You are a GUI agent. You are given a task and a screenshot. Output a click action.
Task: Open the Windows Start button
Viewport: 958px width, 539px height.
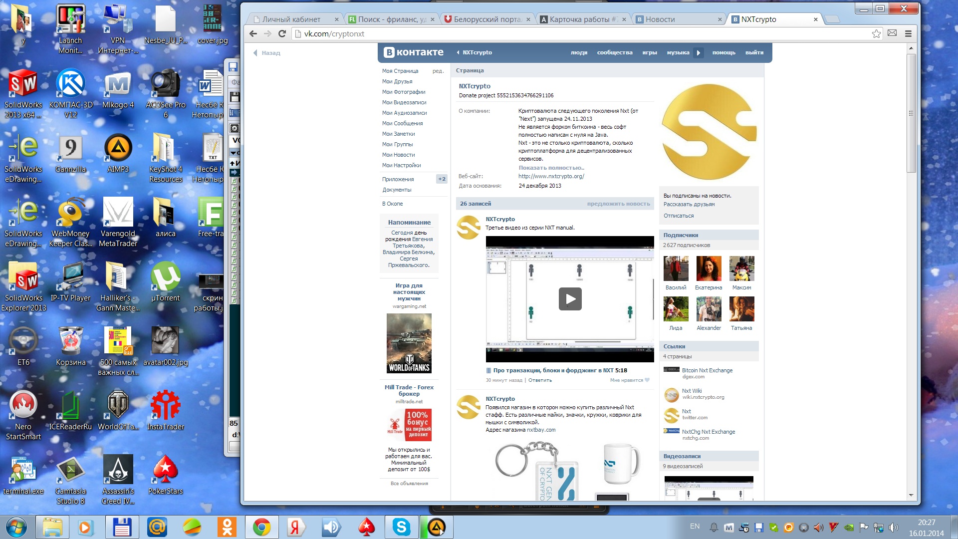coord(16,527)
